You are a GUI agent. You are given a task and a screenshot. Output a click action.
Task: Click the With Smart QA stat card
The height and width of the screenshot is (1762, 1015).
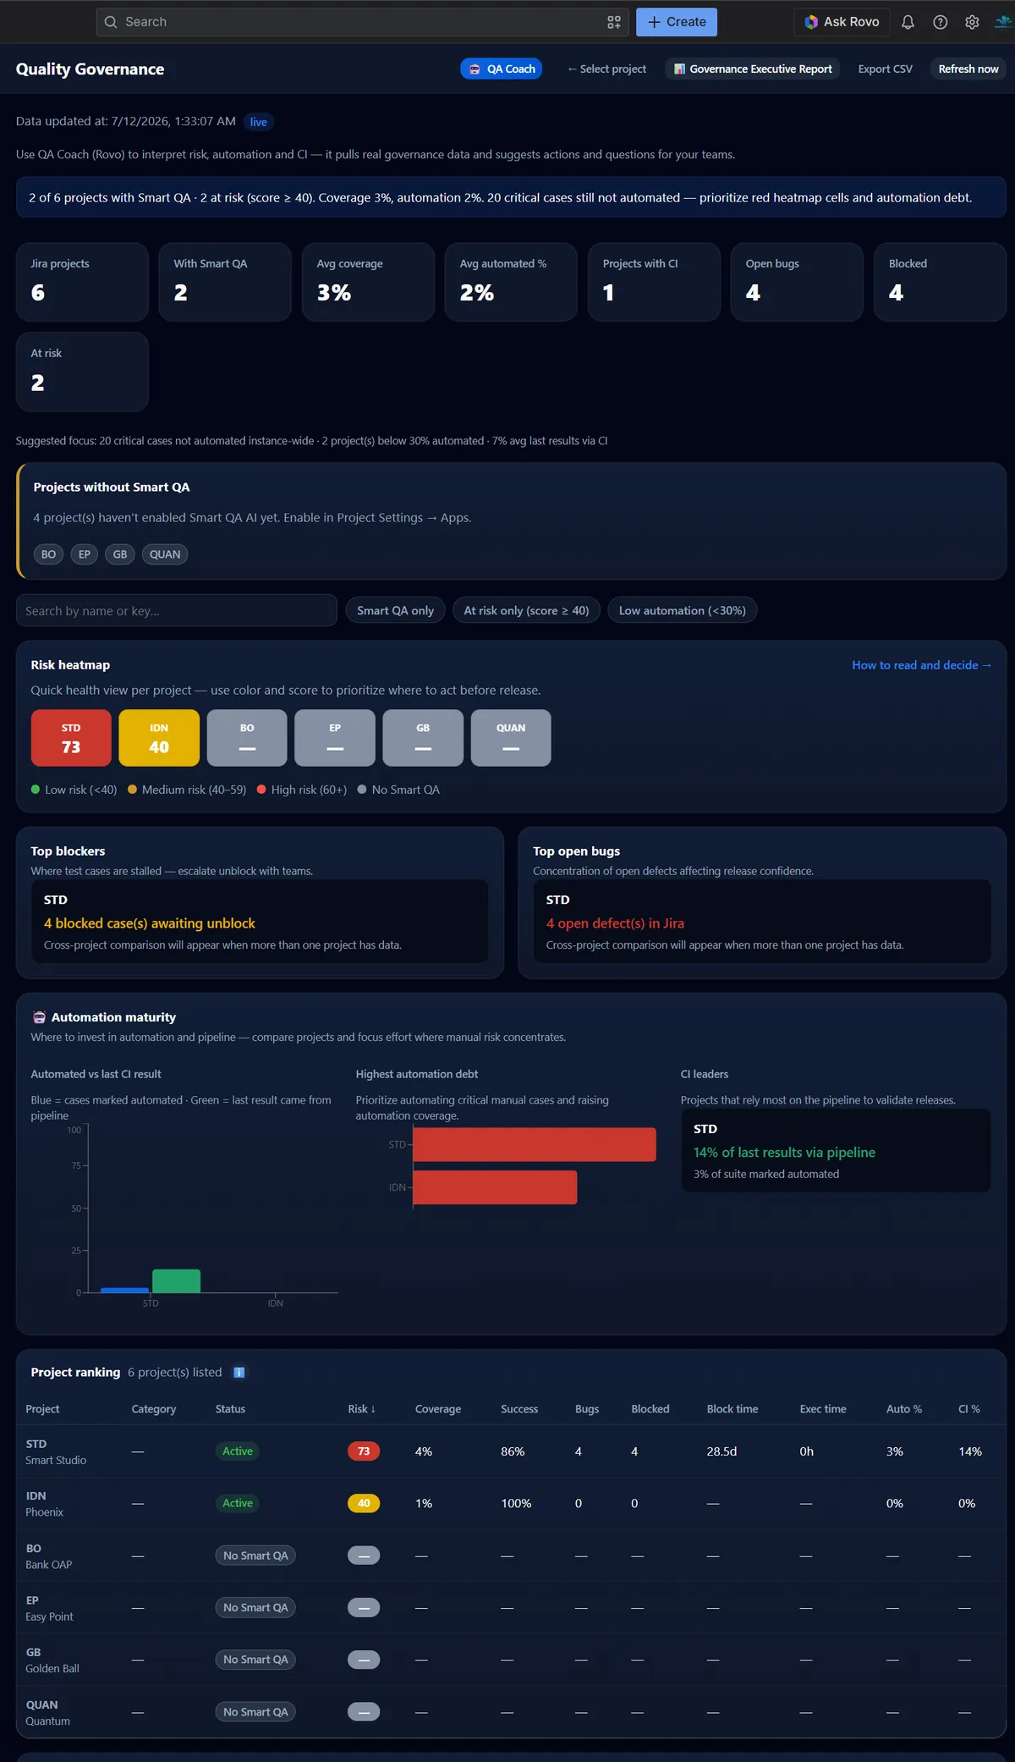coord(225,282)
